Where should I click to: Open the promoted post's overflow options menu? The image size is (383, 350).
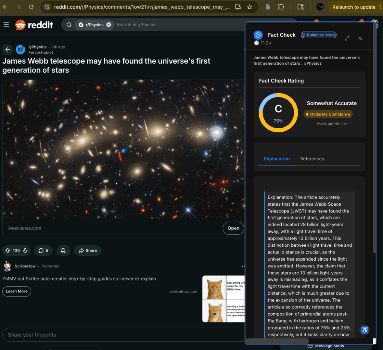(243, 266)
